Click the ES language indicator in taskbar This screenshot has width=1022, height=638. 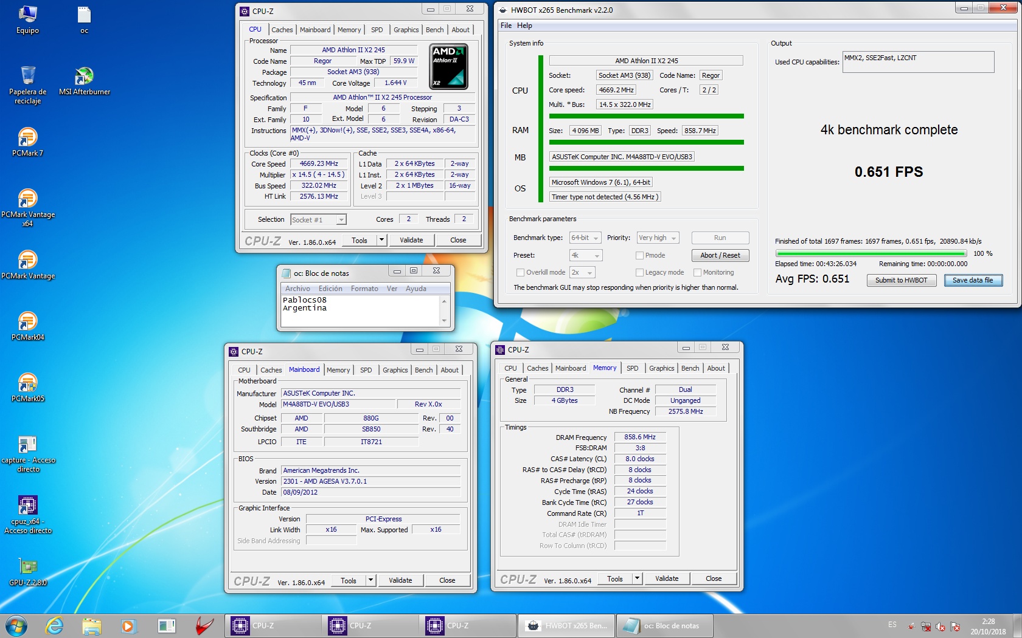[892, 625]
